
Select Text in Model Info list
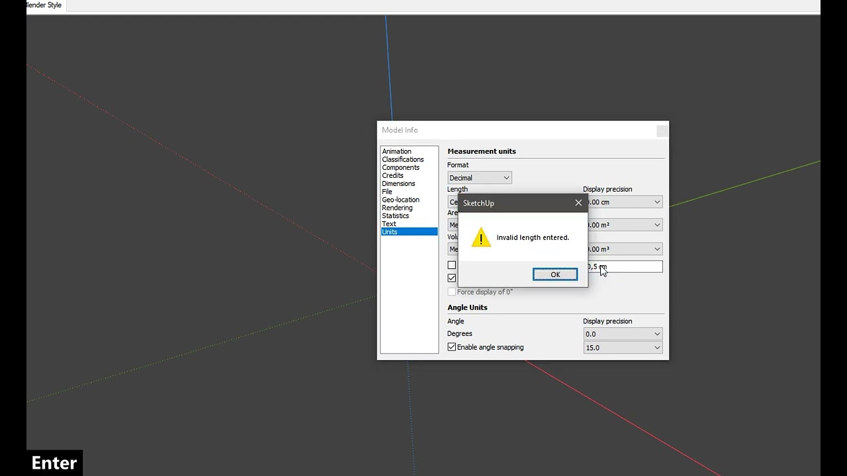point(389,223)
